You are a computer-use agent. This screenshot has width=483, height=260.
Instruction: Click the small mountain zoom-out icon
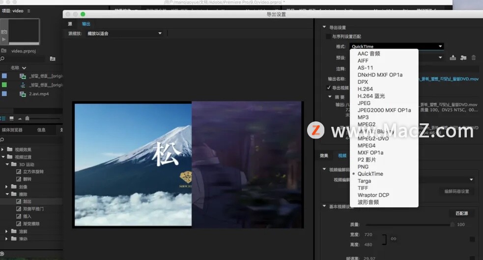20,118
